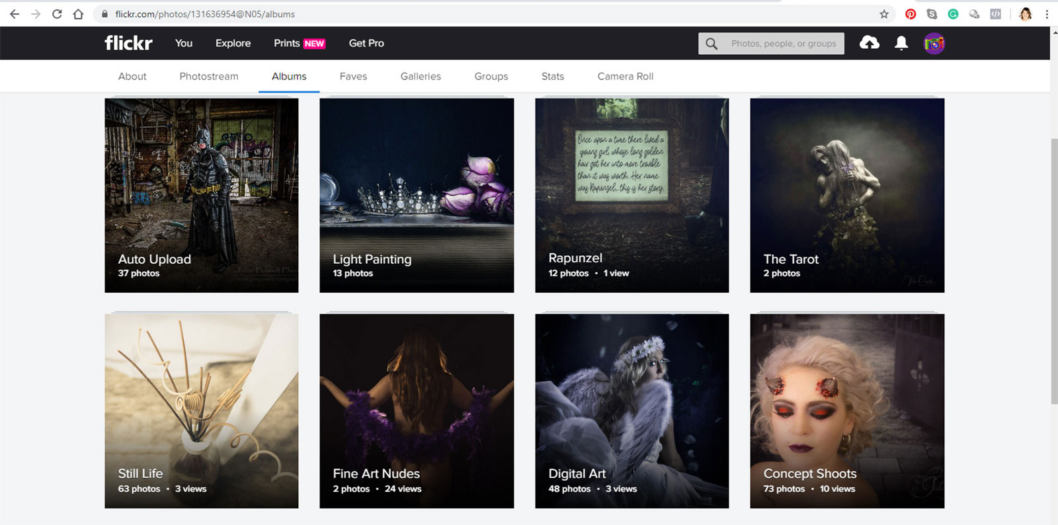Viewport: 1058px width, 525px height.
Task: Click the search magnifier icon
Action: point(712,44)
